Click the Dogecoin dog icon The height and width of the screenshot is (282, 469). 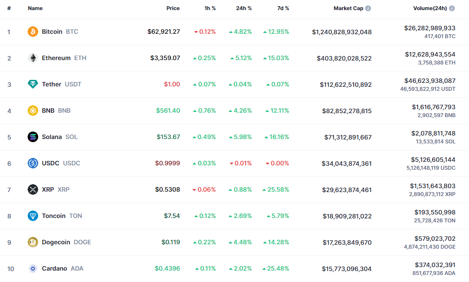tap(33, 242)
